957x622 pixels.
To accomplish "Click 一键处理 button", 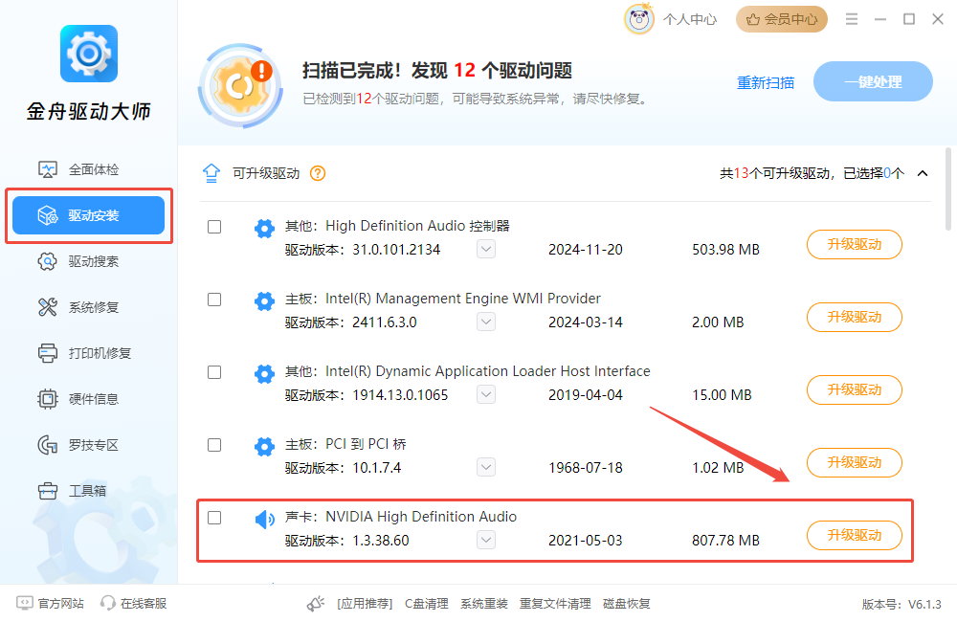I will pos(873,81).
